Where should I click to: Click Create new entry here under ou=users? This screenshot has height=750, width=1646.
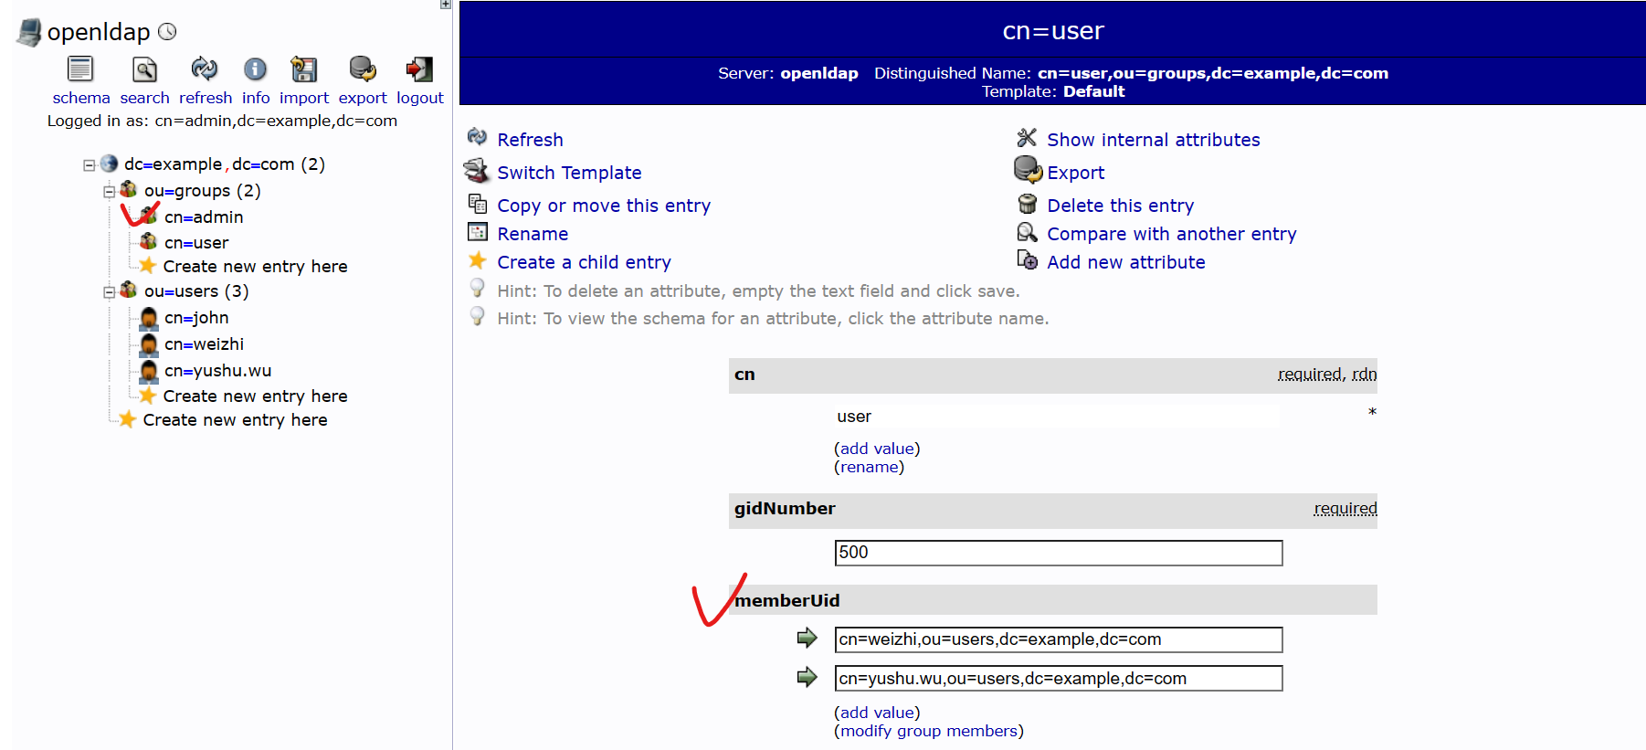point(255,396)
